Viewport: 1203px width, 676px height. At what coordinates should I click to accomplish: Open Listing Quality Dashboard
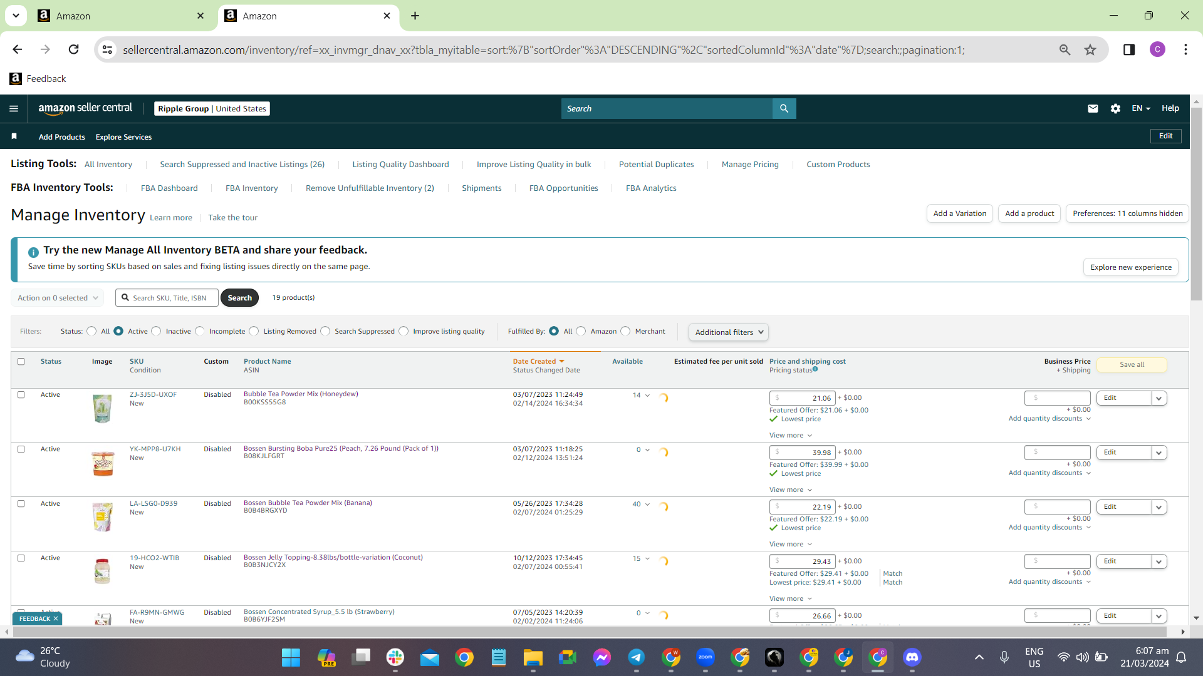pyautogui.click(x=400, y=165)
